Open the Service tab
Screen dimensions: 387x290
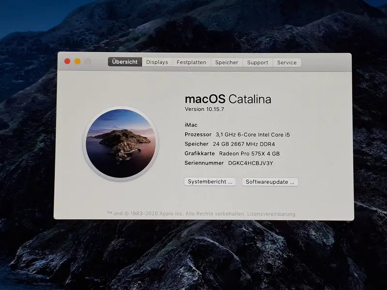coord(287,62)
